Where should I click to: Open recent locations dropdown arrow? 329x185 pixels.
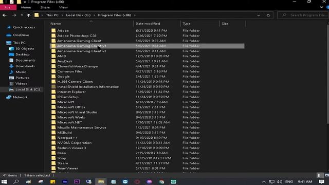click(x=22, y=15)
